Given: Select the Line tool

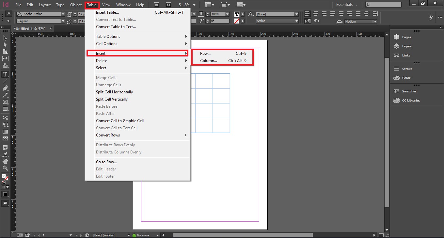Looking at the screenshot, I should [5, 81].
